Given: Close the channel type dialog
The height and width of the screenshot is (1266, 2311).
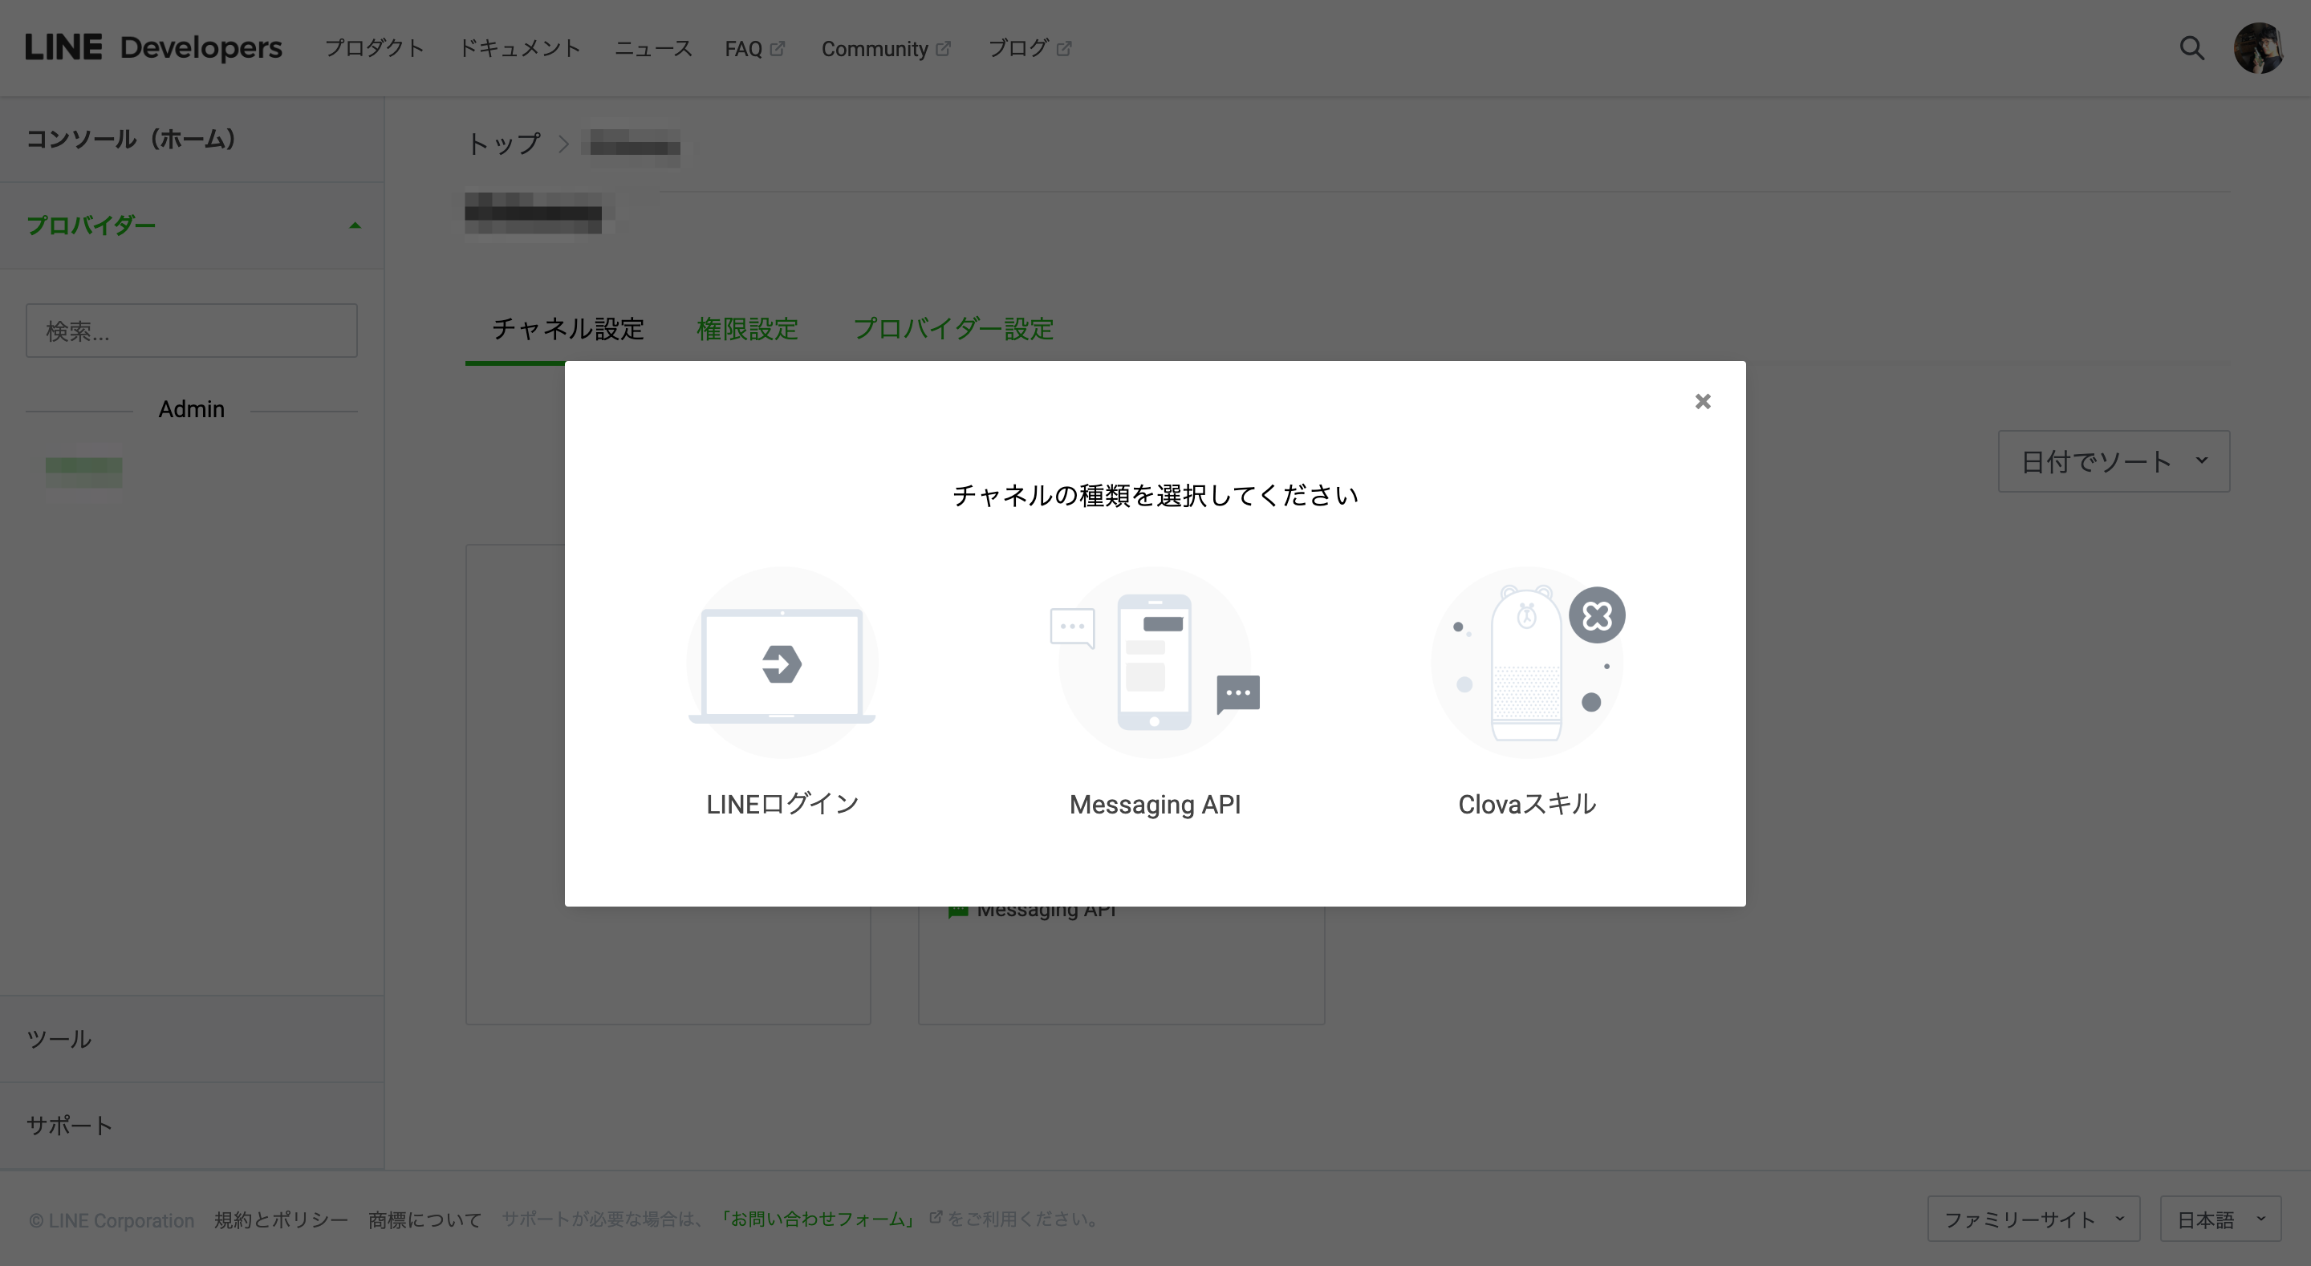Looking at the screenshot, I should point(1702,401).
